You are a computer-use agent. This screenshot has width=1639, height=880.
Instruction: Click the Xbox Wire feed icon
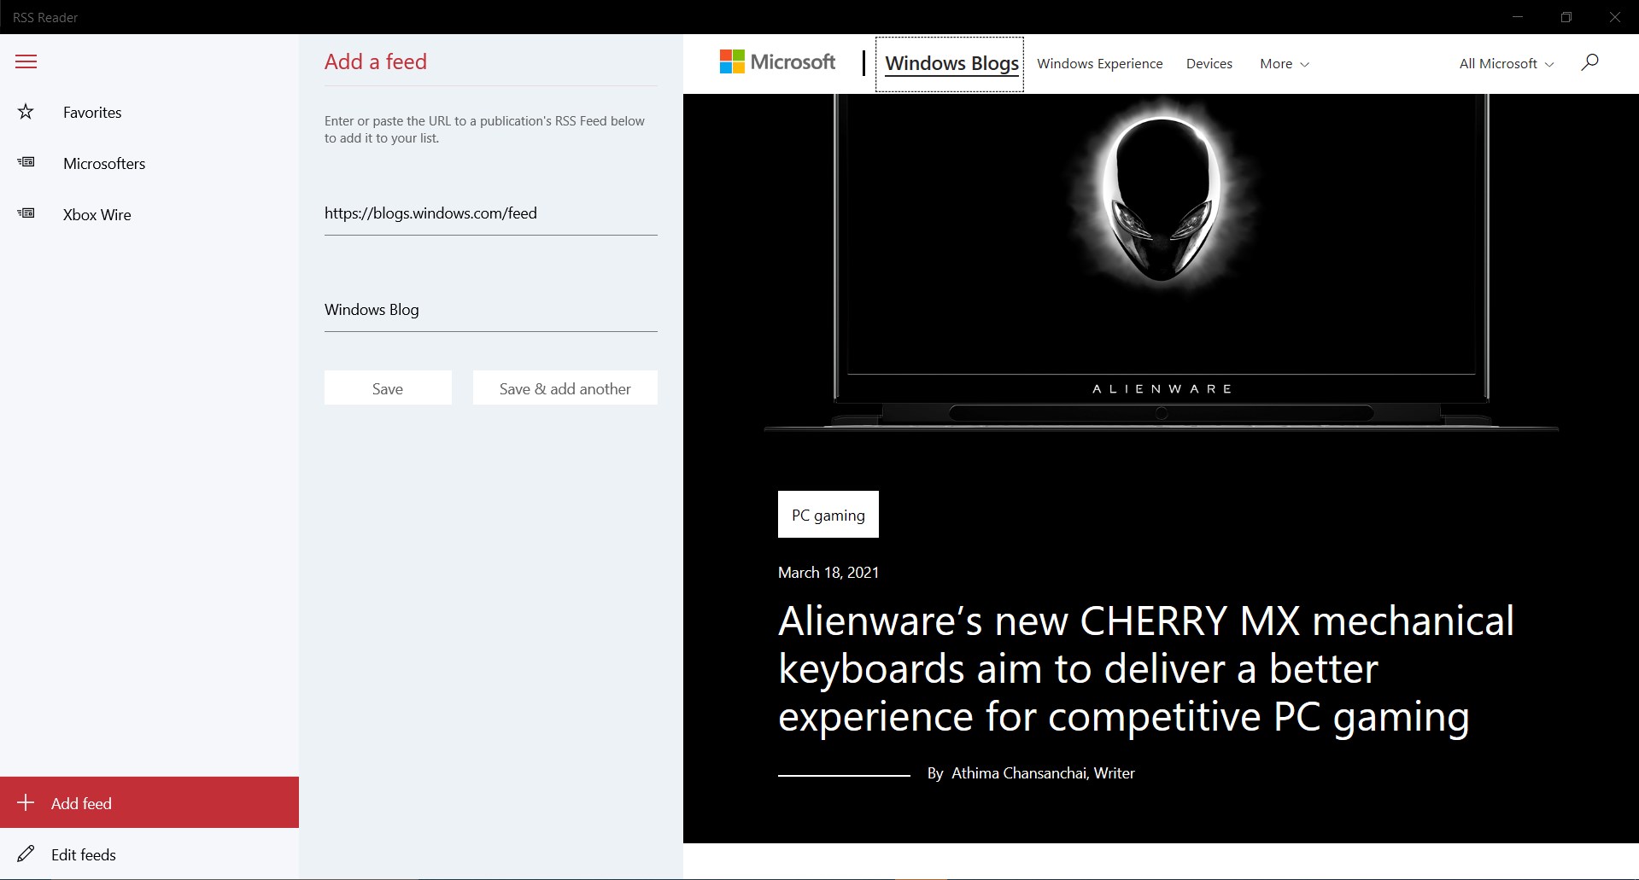coord(26,213)
